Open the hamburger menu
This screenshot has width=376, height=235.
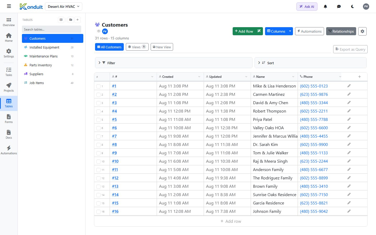(x=9, y=6)
